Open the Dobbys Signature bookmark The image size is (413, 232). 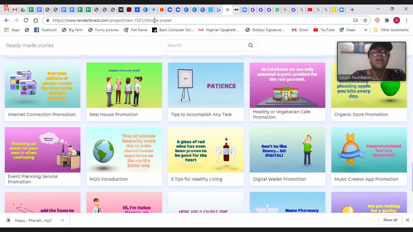point(265,30)
